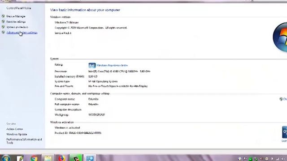The height and width of the screenshot is (161, 287).
Task: Click the Full computer name value
Action: pos(93,104)
